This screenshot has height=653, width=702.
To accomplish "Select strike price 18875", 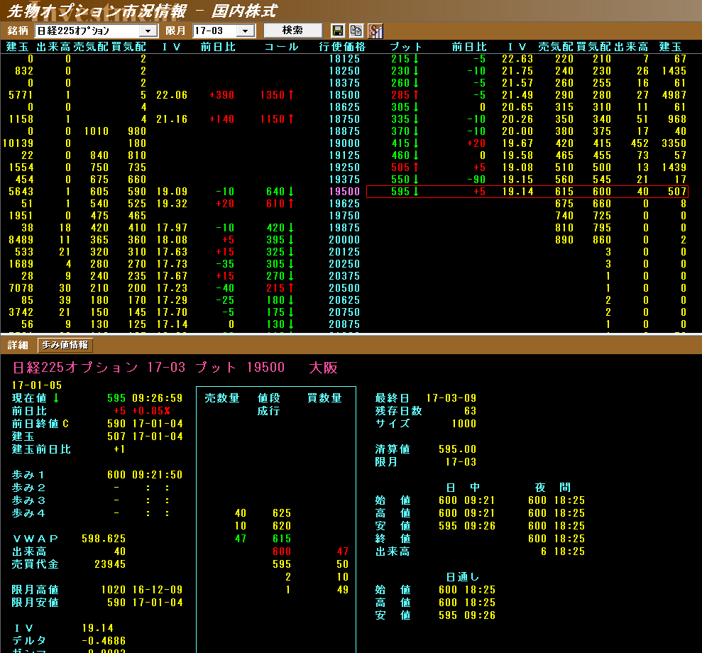I will (x=344, y=131).
